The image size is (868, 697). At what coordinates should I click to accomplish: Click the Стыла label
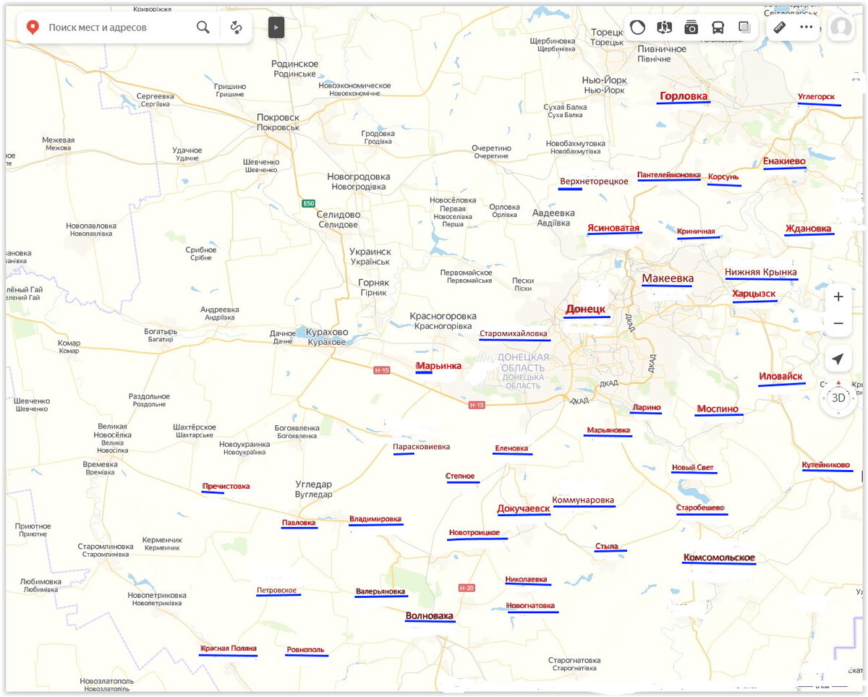click(x=606, y=546)
